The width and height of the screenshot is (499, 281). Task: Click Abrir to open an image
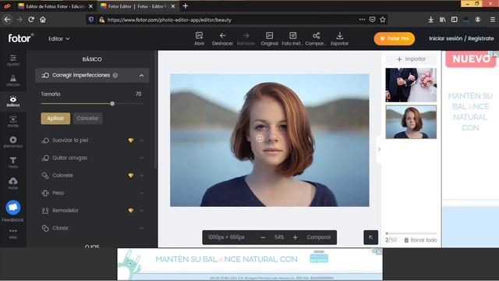(200, 39)
